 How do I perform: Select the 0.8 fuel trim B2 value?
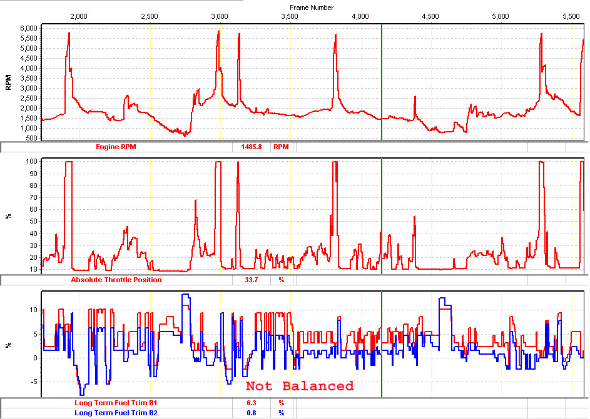(252, 413)
